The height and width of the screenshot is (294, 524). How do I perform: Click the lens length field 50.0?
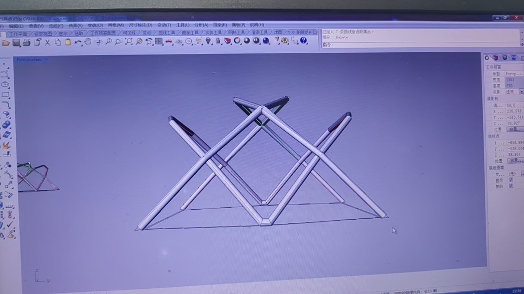(515, 105)
